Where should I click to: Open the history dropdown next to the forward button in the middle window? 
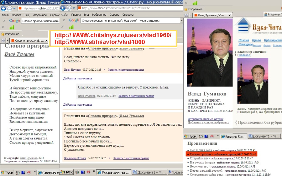[x=74, y=8]
